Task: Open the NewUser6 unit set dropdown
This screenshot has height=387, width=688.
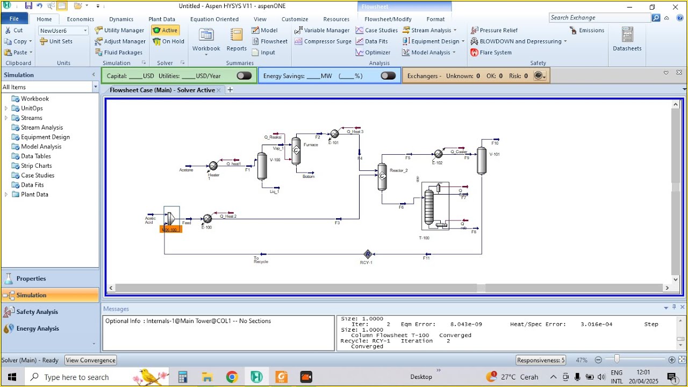Action: pos(85,31)
